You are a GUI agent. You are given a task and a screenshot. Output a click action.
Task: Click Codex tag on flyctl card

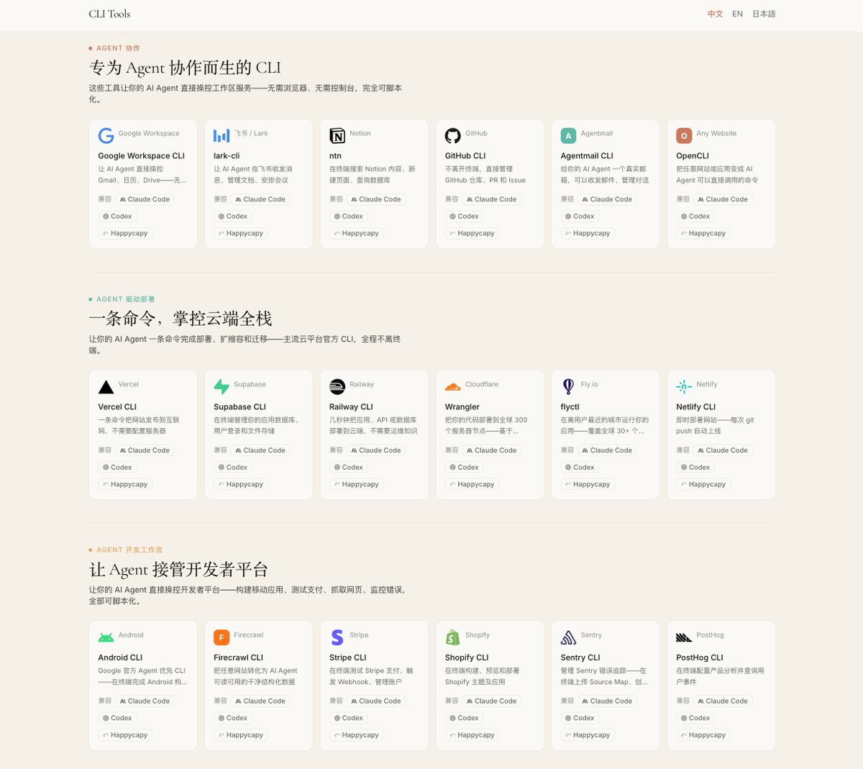[x=580, y=468]
